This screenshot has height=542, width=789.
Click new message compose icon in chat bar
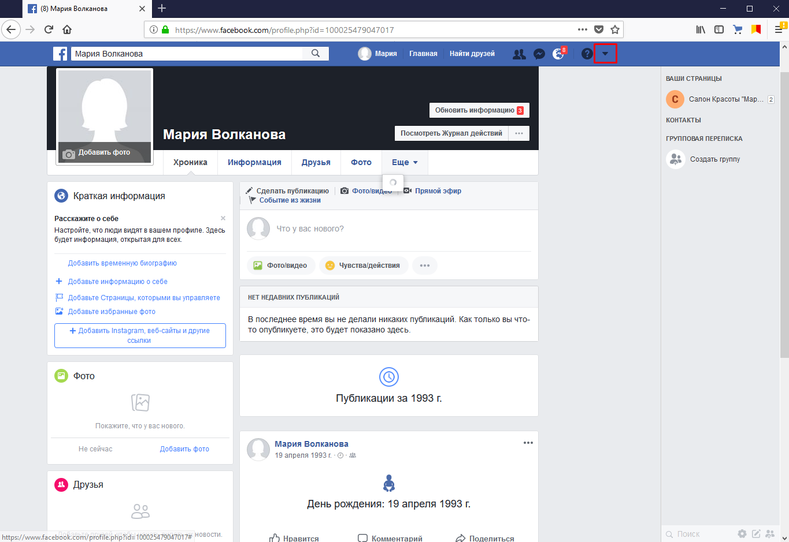[x=756, y=534]
